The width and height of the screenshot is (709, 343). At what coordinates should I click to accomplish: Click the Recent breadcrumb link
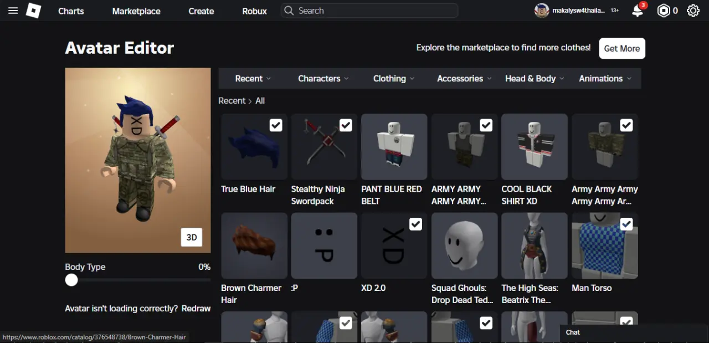click(x=232, y=101)
